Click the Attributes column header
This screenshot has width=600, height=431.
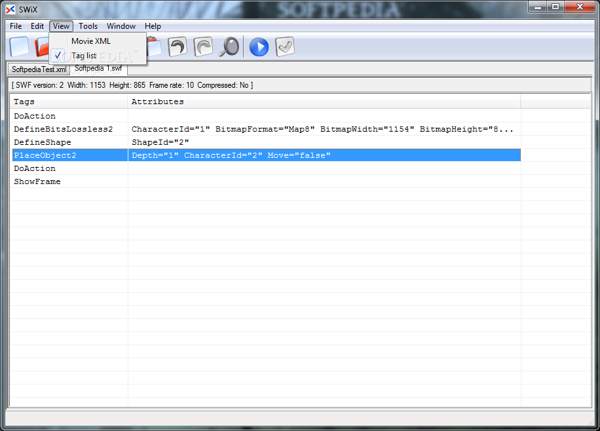pos(324,102)
